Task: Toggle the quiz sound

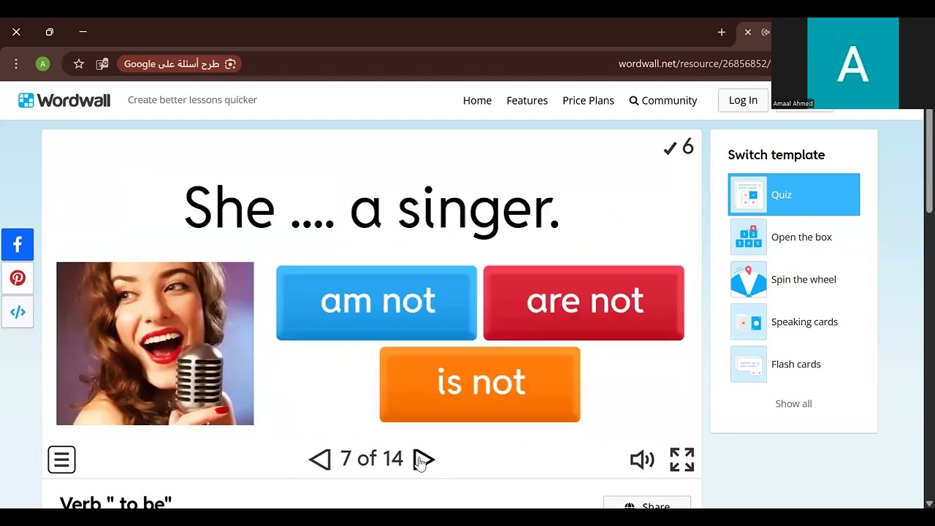Action: pos(642,460)
